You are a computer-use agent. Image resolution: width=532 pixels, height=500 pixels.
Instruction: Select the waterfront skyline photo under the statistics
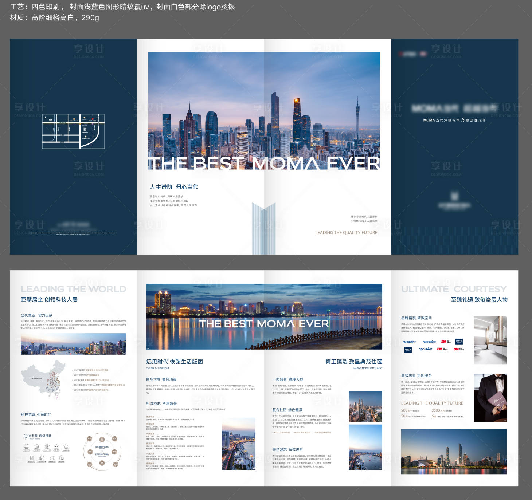[x=454, y=452]
